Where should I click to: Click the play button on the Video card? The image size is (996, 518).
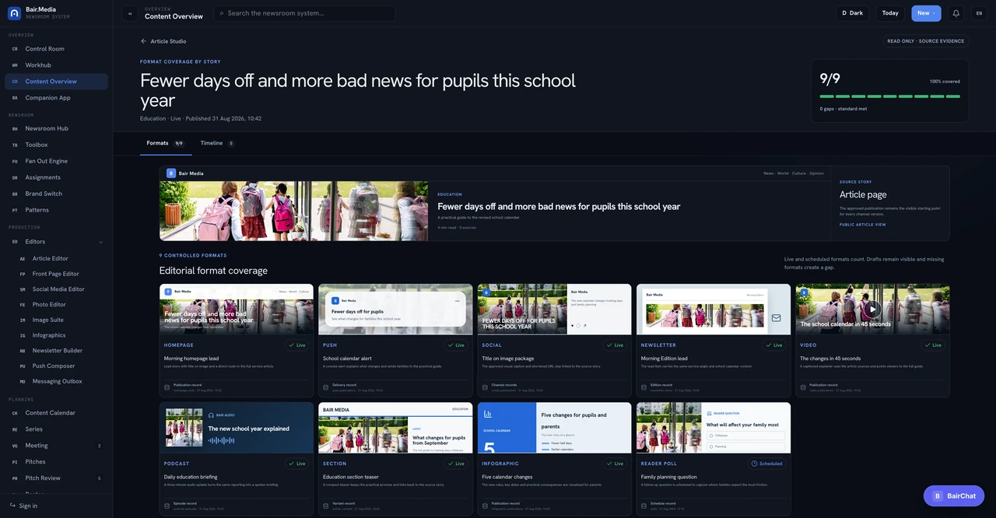(x=872, y=309)
